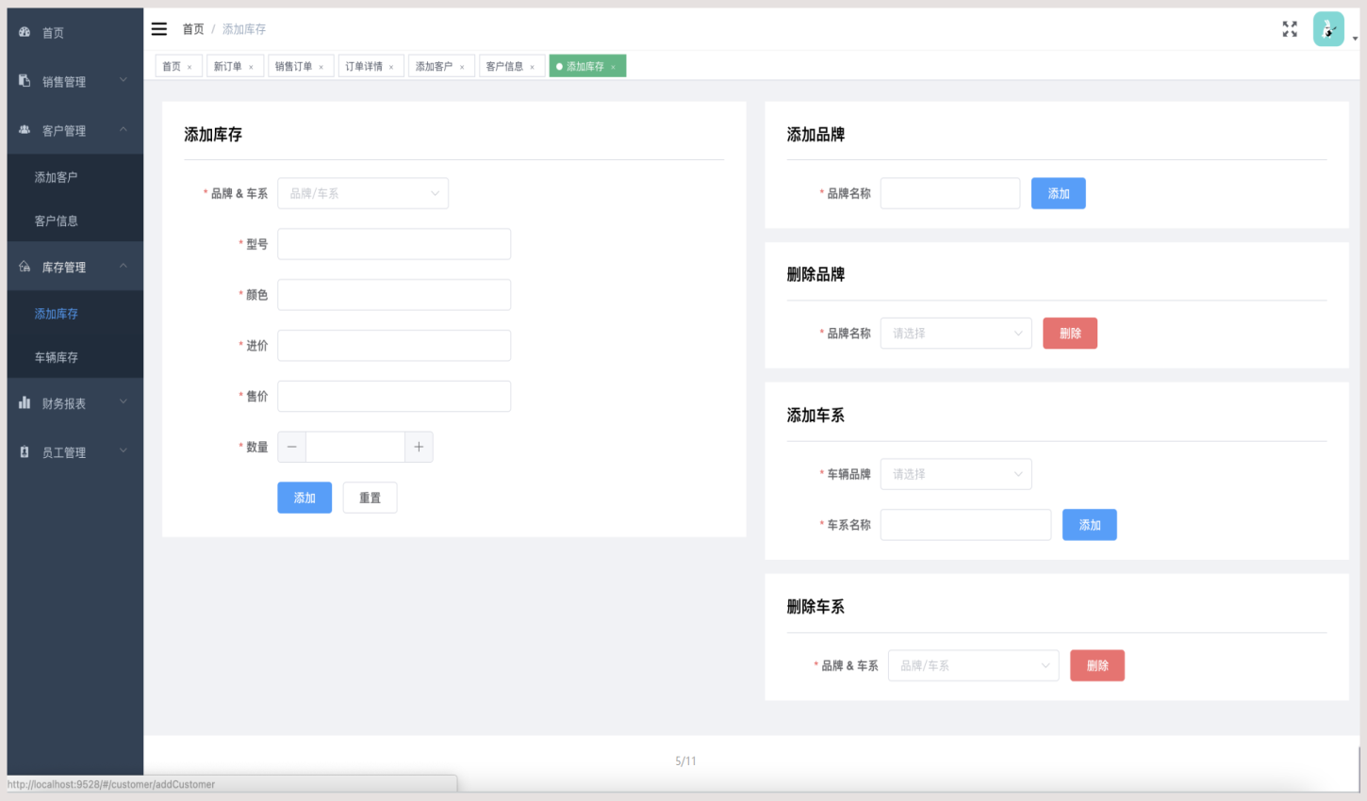Screen dimensions: 1367x801
Task: Click the 财务报表 chart icon
Action: pos(25,402)
